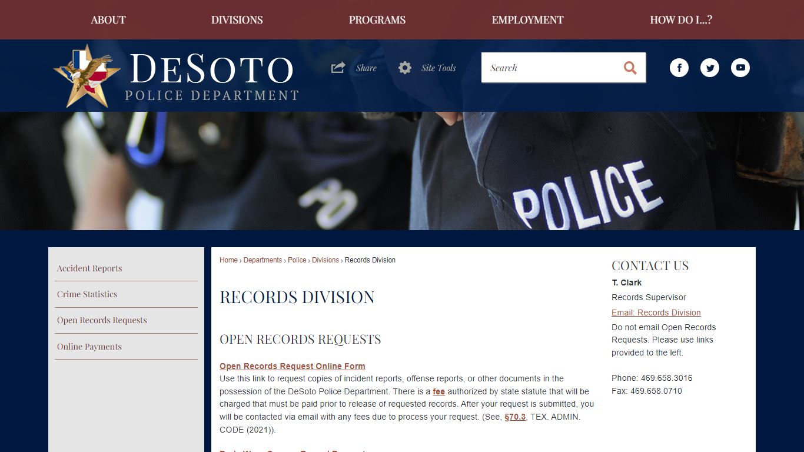The image size is (804, 452).
Task: Click the Share arrow icon
Action: [x=338, y=68]
